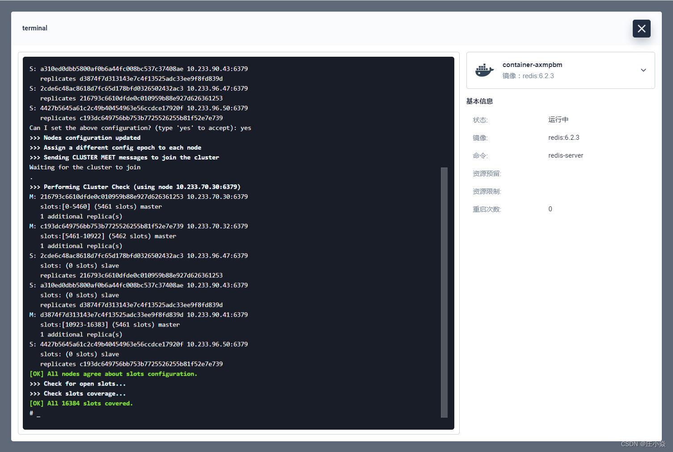This screenshot has width=673, height=452.
Task: Click '>>> Check slots coverage...' line
Action: 77,393
